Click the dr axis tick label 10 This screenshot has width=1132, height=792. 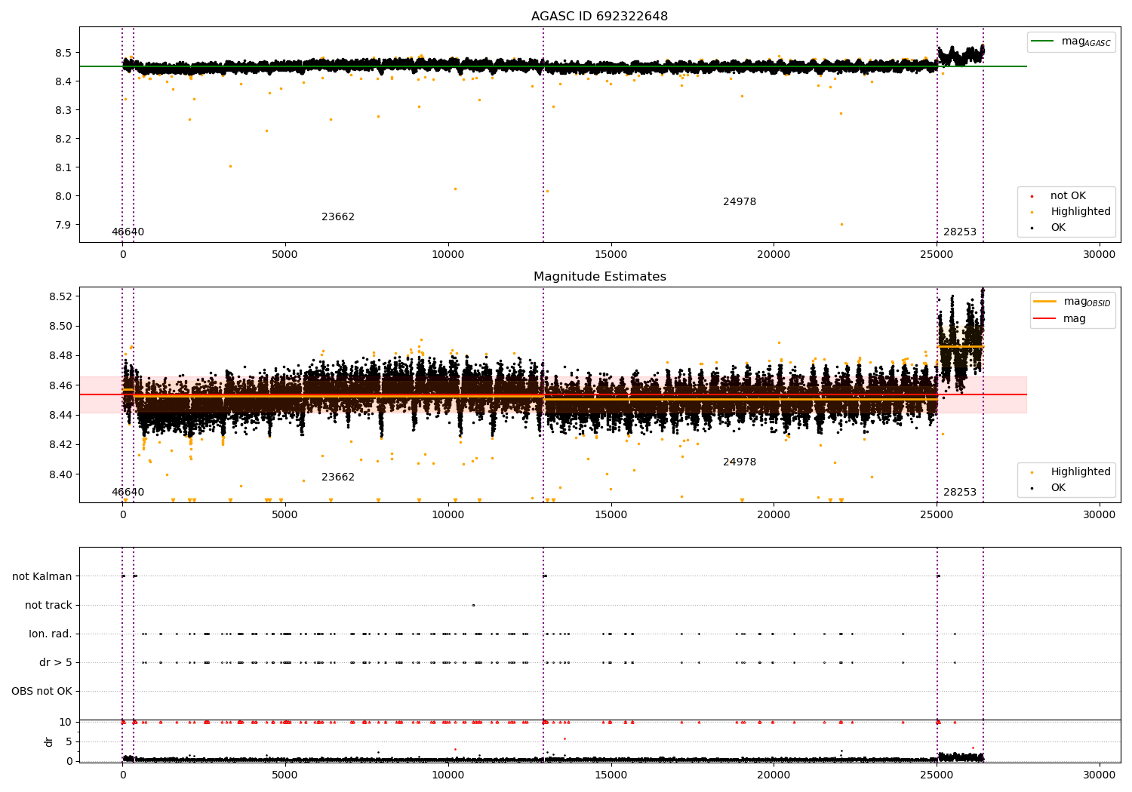66,723
